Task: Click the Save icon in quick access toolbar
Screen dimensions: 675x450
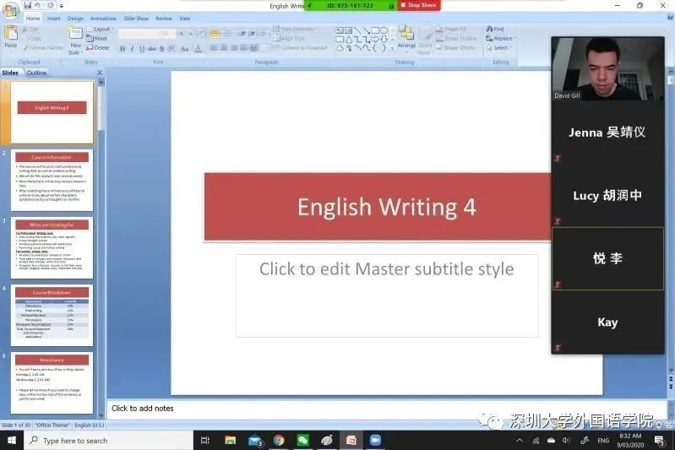Action: point(28,5)
